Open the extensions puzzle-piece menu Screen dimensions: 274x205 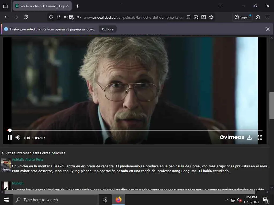point(258,17)
